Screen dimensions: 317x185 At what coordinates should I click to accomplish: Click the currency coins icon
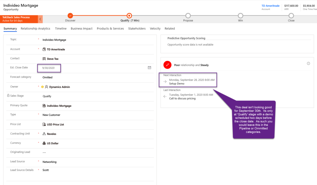(44, 143)
